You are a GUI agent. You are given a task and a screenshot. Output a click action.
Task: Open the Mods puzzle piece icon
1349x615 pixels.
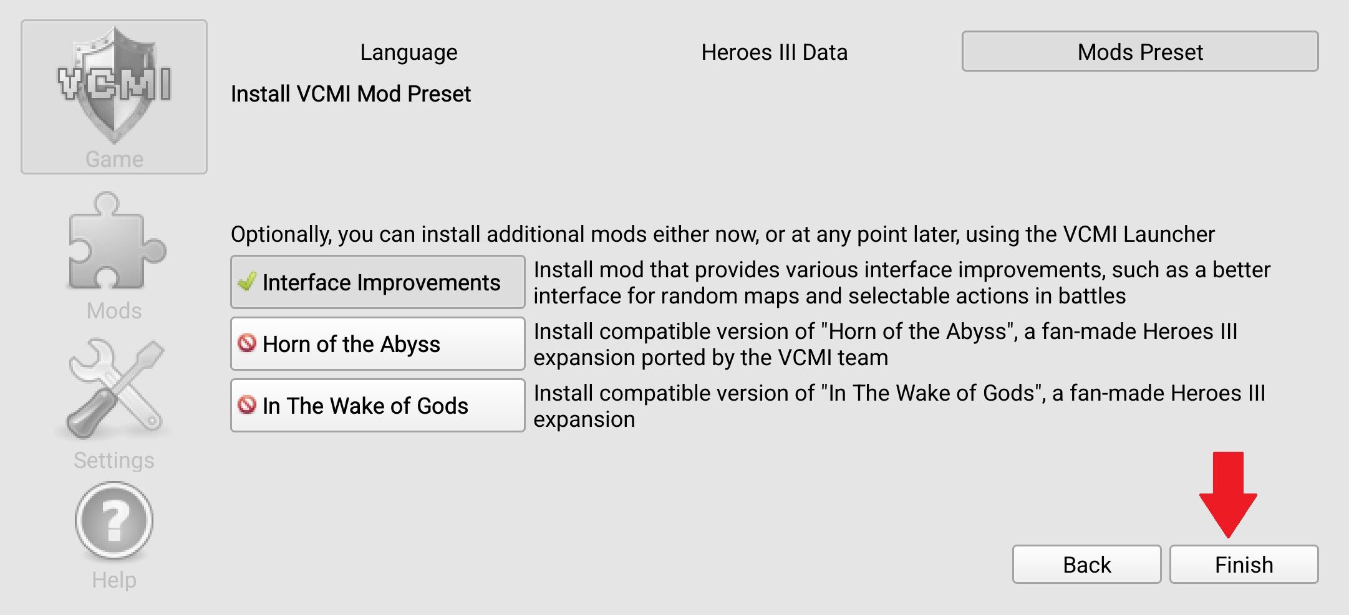pos(115,242)
